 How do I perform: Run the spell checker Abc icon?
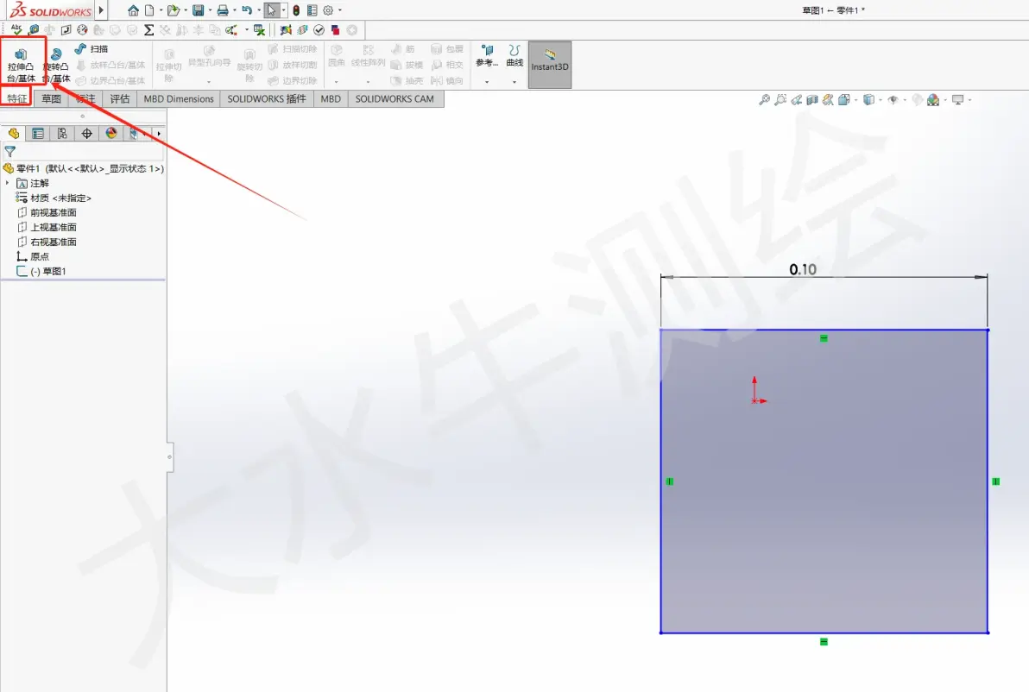click(16, 29)
